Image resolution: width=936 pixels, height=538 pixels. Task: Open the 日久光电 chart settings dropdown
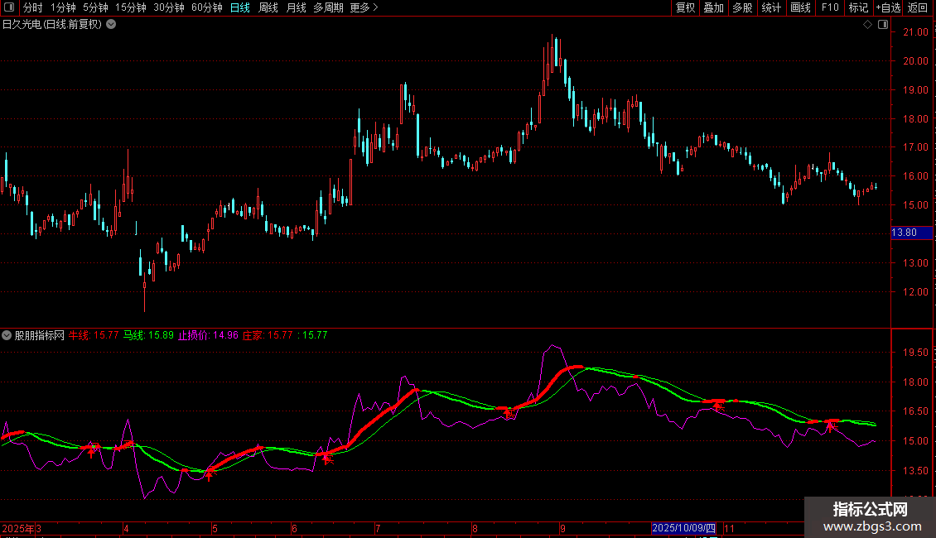point(111,25)
